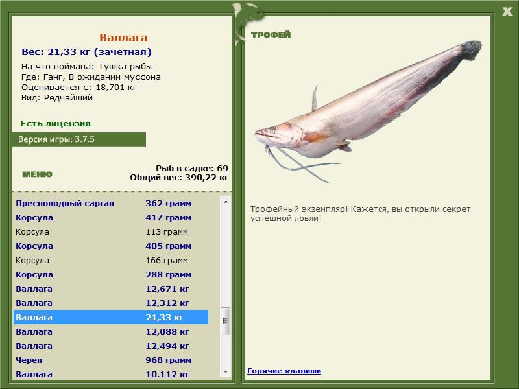The height and width of the screenshot is (389, 519).
Task: Select the Валлага 12,671 кг row
Action: (x=111, y=289)
